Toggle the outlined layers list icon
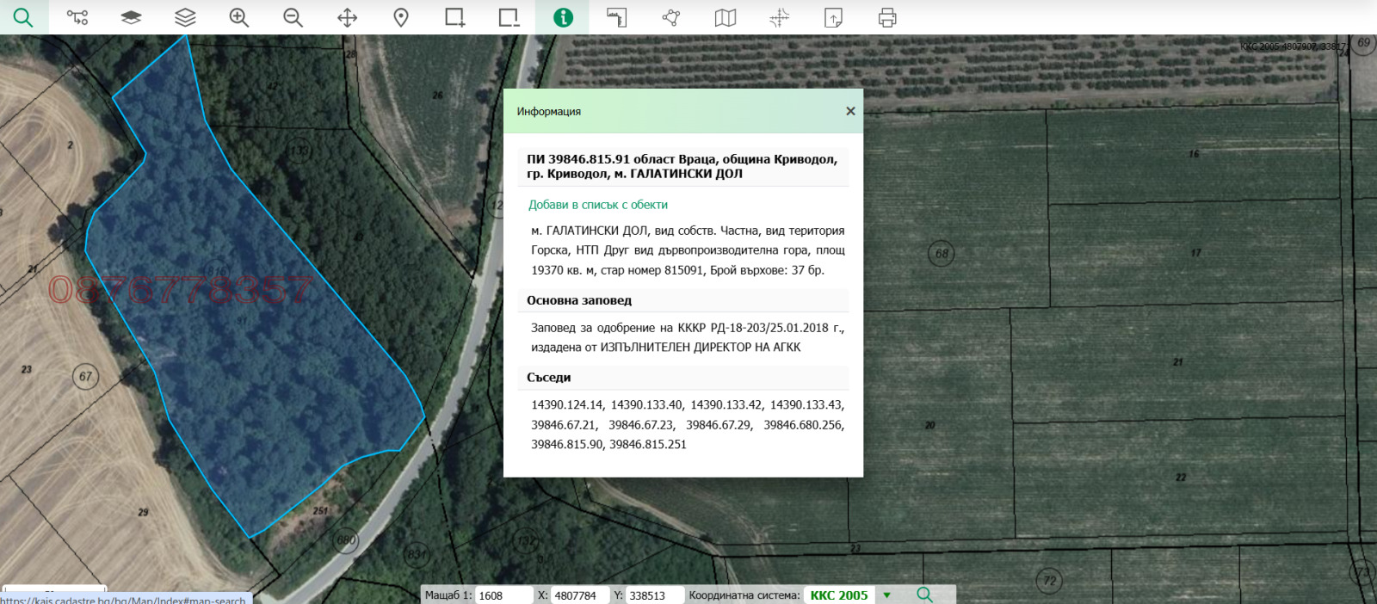The image size is (1377, 604). point(185,17)
